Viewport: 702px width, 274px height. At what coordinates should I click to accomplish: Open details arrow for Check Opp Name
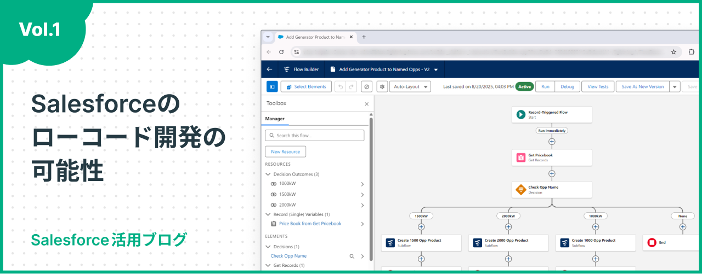[363, 256]
